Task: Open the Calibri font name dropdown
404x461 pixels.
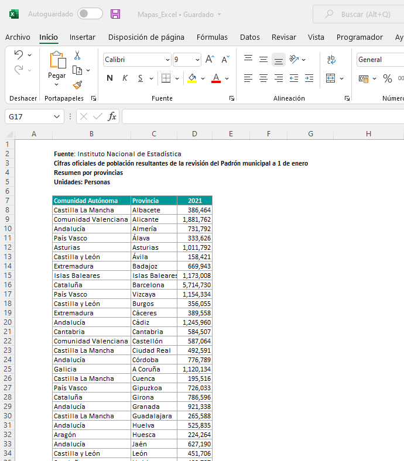Action: click(x=167, y=60)
